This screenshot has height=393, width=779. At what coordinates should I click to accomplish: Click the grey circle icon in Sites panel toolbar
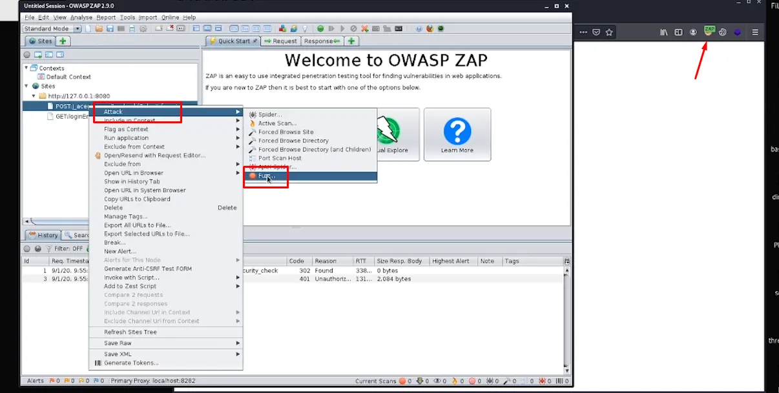[x=27, y=55]
